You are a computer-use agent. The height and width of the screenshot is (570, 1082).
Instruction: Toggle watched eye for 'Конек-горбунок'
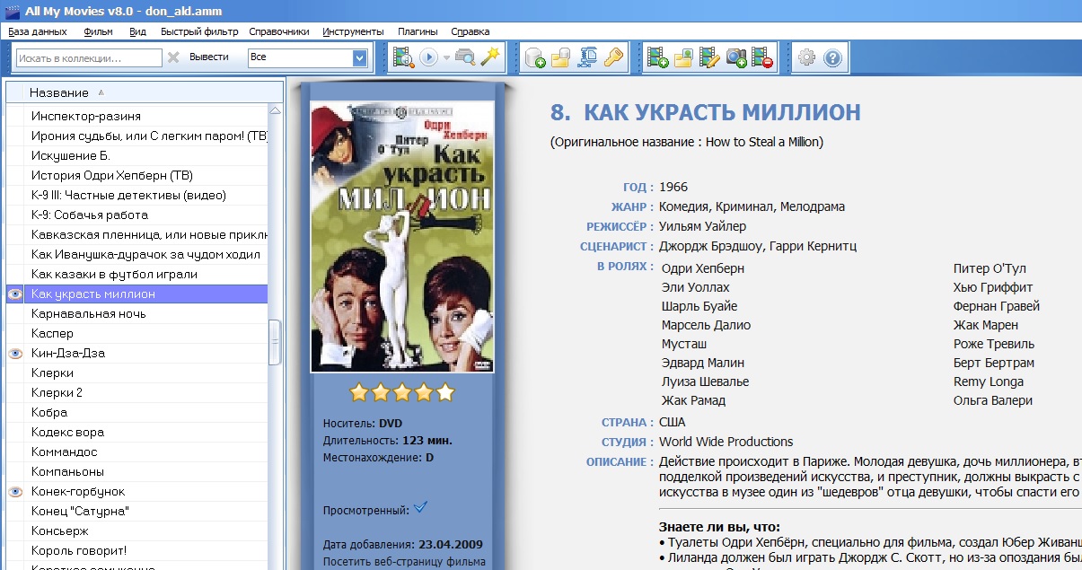tap(14, 492)
